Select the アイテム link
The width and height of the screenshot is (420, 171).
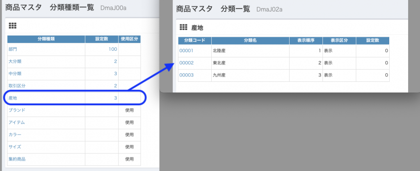(x=17, y=122)
